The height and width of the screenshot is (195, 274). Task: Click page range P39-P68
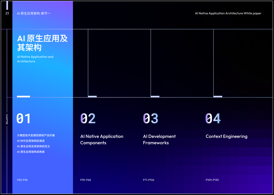tap(85, 180)
